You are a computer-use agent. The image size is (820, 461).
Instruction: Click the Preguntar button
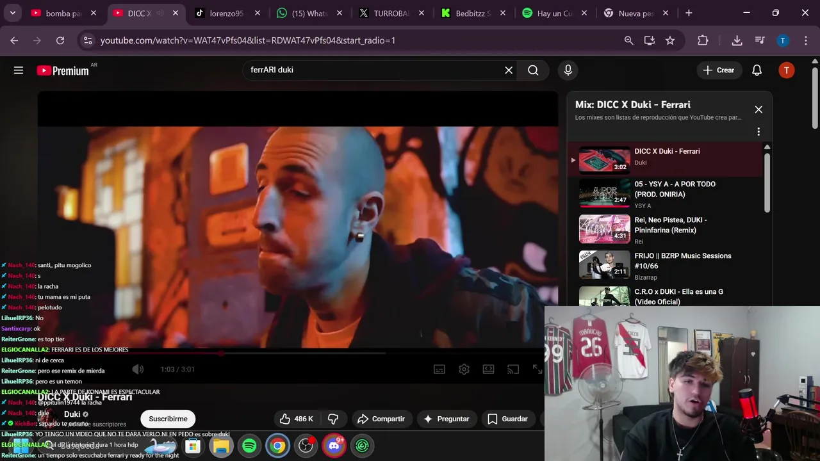point(447,419)
